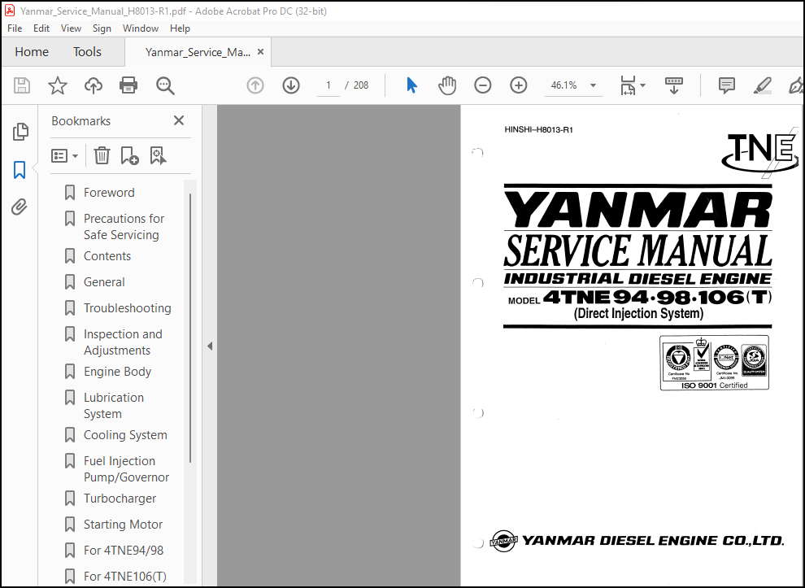
Task: Open the scrolling mode download tool
Action: pyautogui.click(x=673, y=85)
